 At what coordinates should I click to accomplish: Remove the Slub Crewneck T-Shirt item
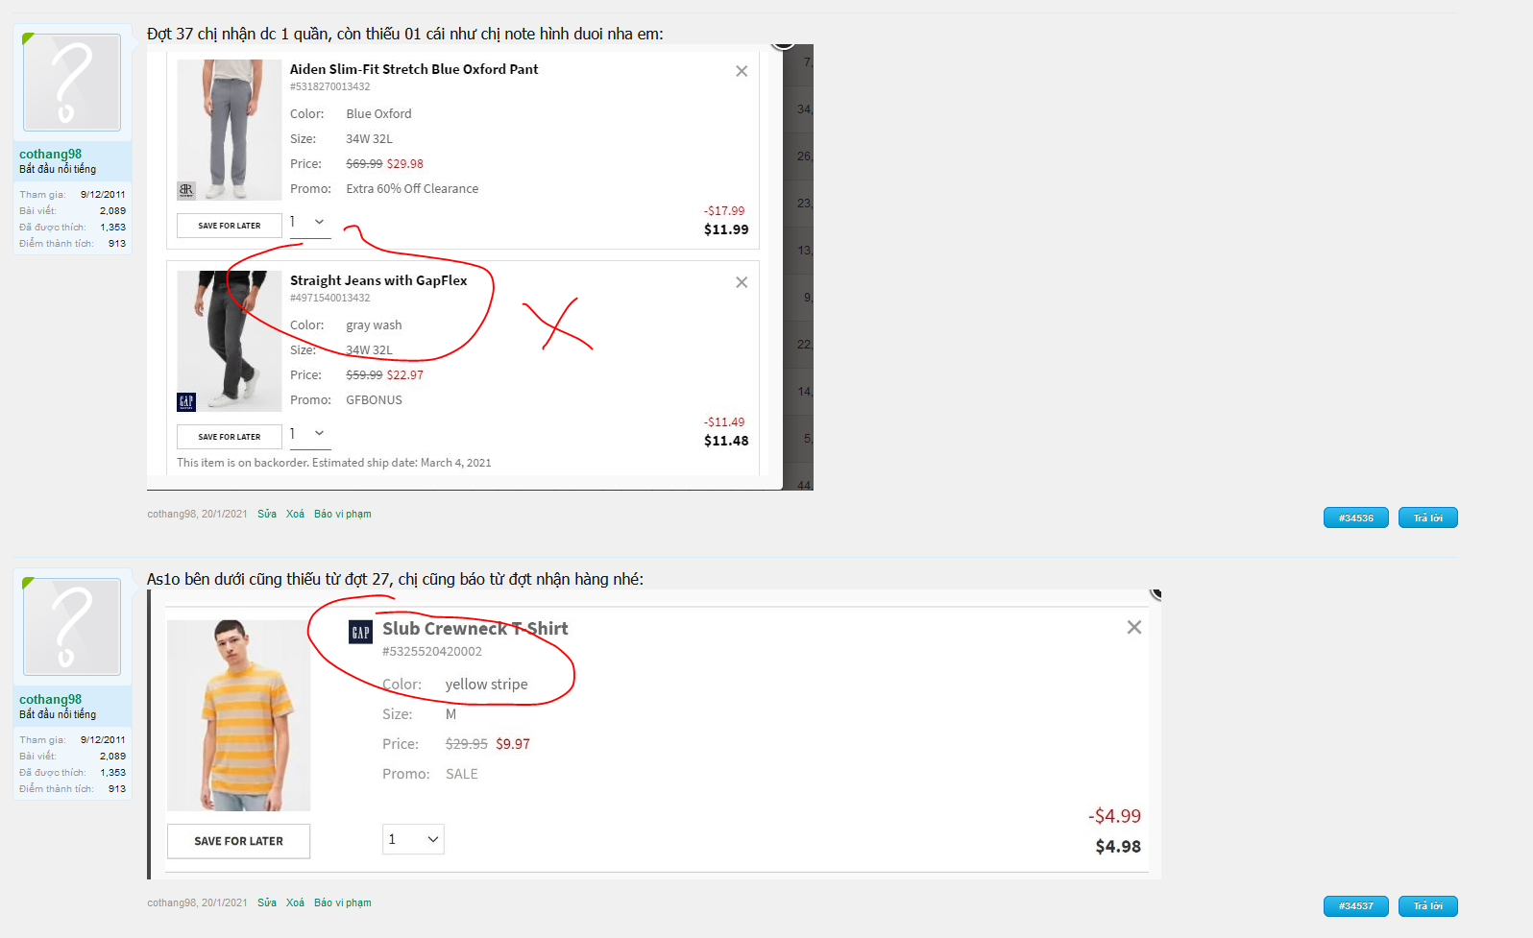[1133, 627]
